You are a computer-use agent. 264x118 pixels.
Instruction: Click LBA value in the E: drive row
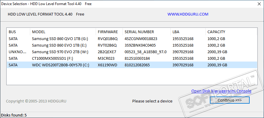click(x=183, y=45)
